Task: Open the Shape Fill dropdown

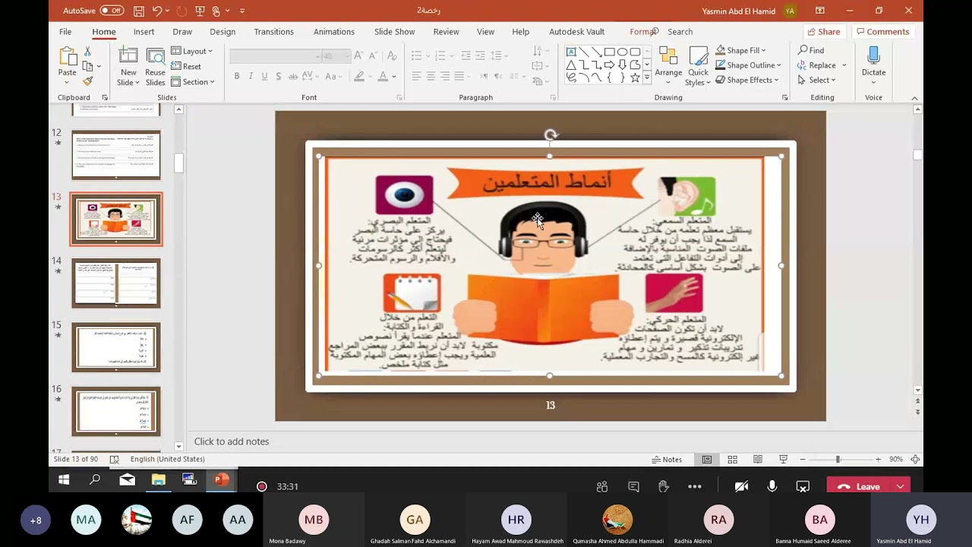Action: [x=740, y=50]
